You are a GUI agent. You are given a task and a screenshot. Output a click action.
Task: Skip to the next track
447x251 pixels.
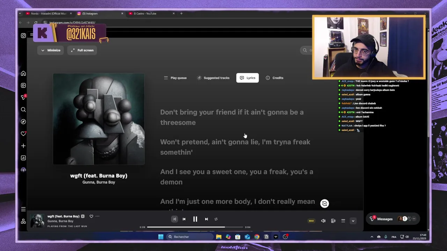(206, 219)
